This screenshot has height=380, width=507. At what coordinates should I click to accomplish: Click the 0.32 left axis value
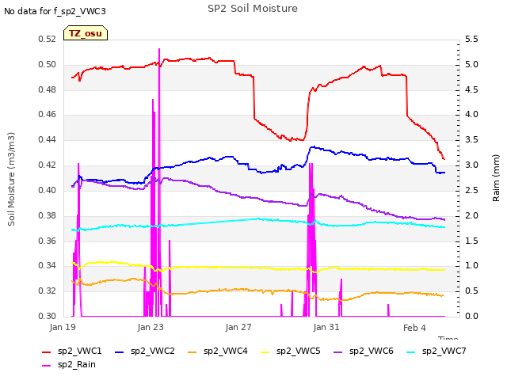point(48,291)
